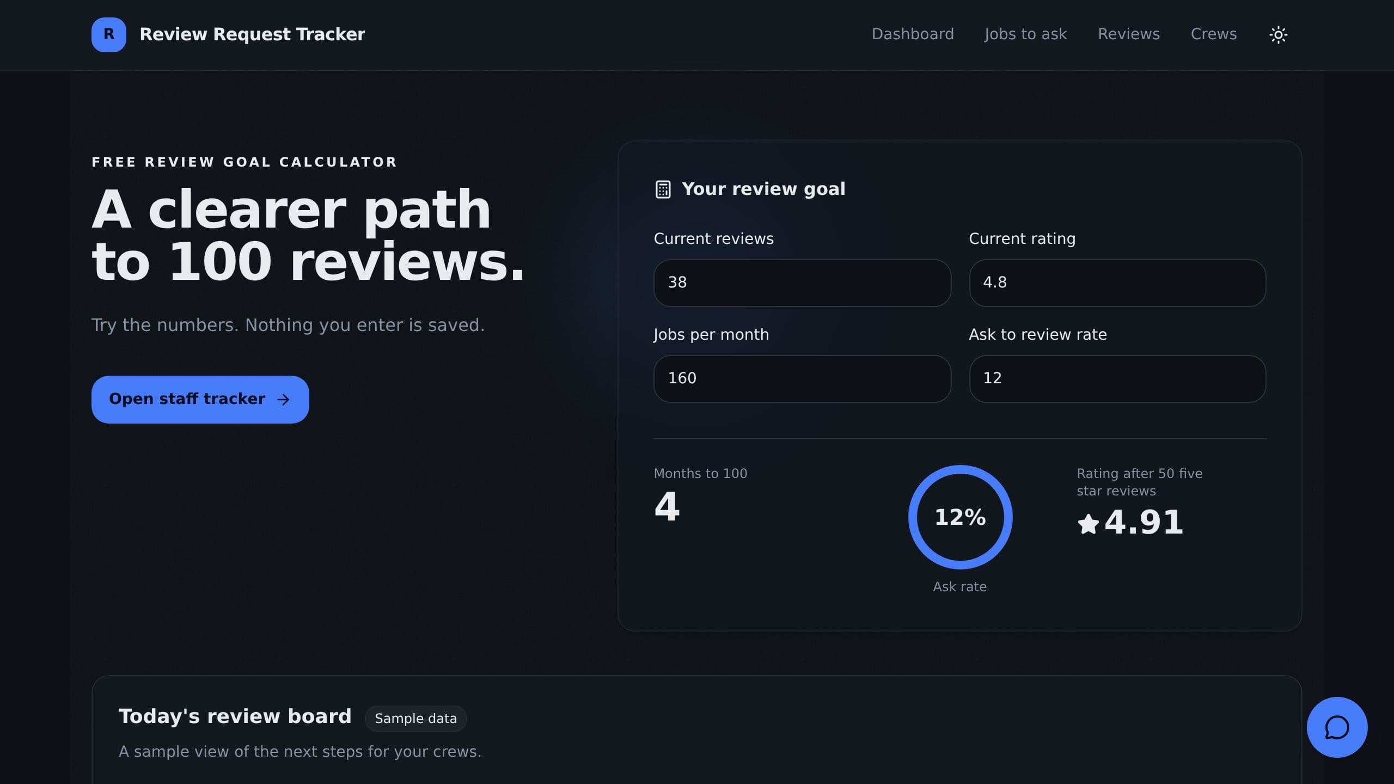Click the Open staff tracker button
Image resolution: width=1394 pixels, height=784 pixels.
click(x=200, y=399)
